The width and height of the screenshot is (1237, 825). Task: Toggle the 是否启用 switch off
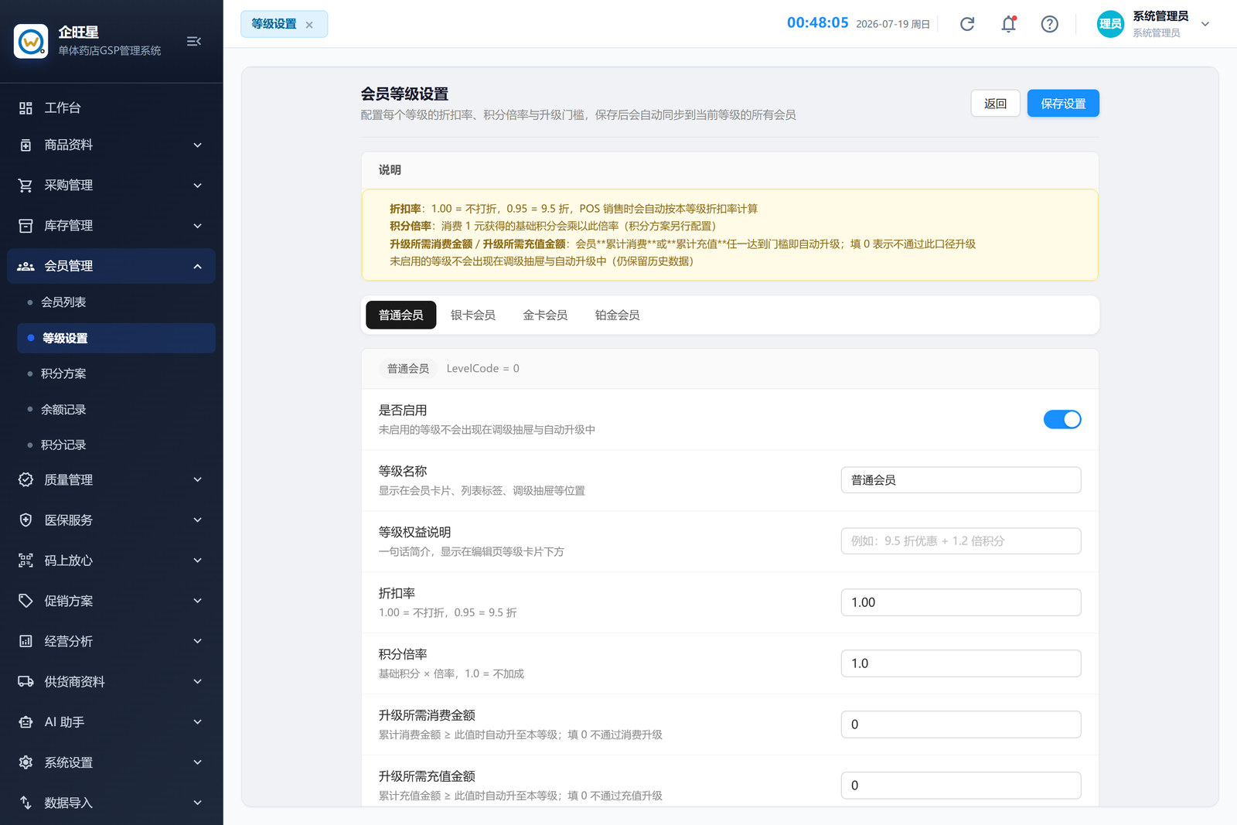coord(1062,419)
